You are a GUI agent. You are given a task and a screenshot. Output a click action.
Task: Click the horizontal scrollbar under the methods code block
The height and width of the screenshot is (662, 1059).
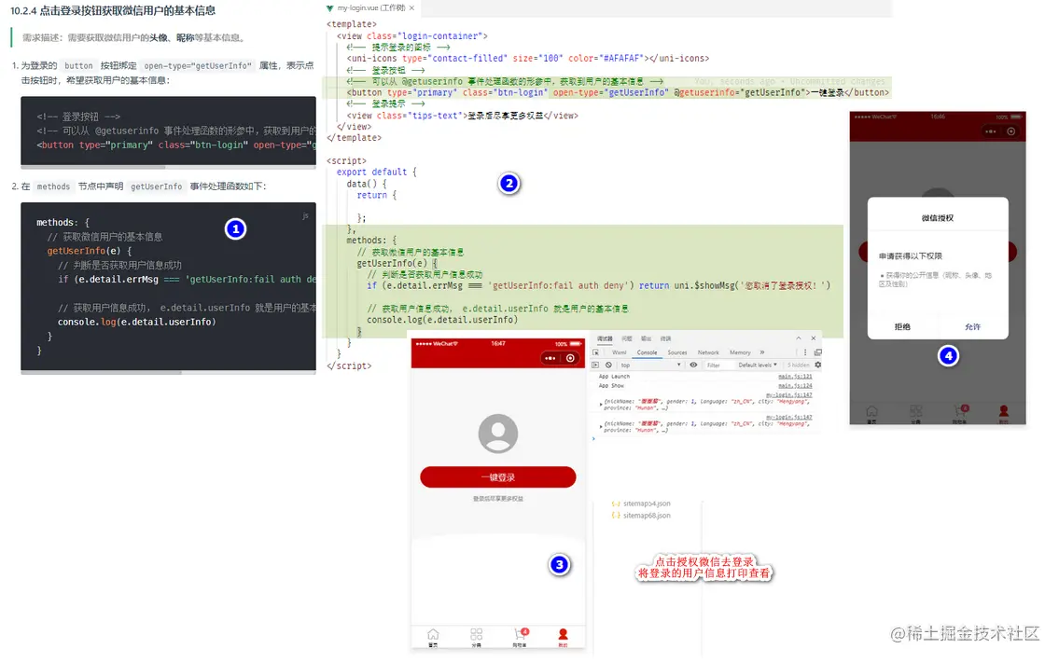pyautogui.click(x=102, y=372)
